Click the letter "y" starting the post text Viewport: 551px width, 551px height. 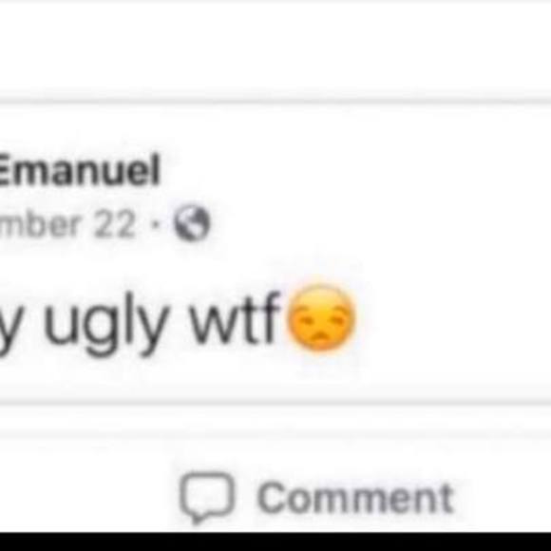[x=9, y=325]
